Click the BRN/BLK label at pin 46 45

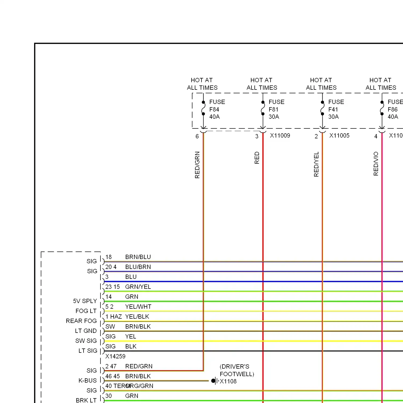(138, 376)
